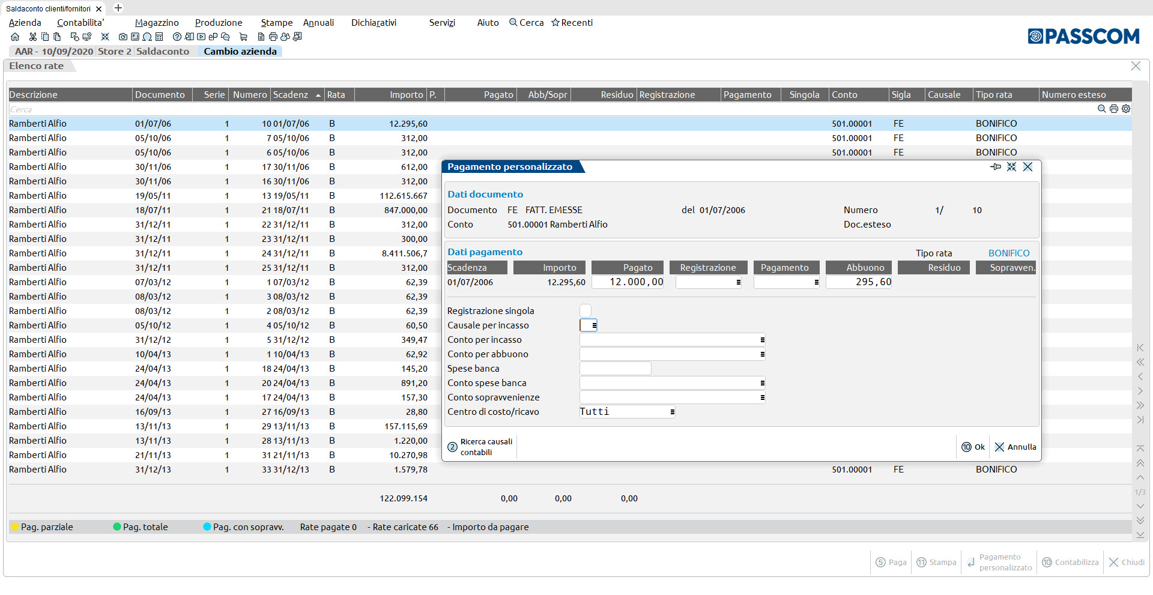Click Ricerca causali contabili button

point(480,447)
